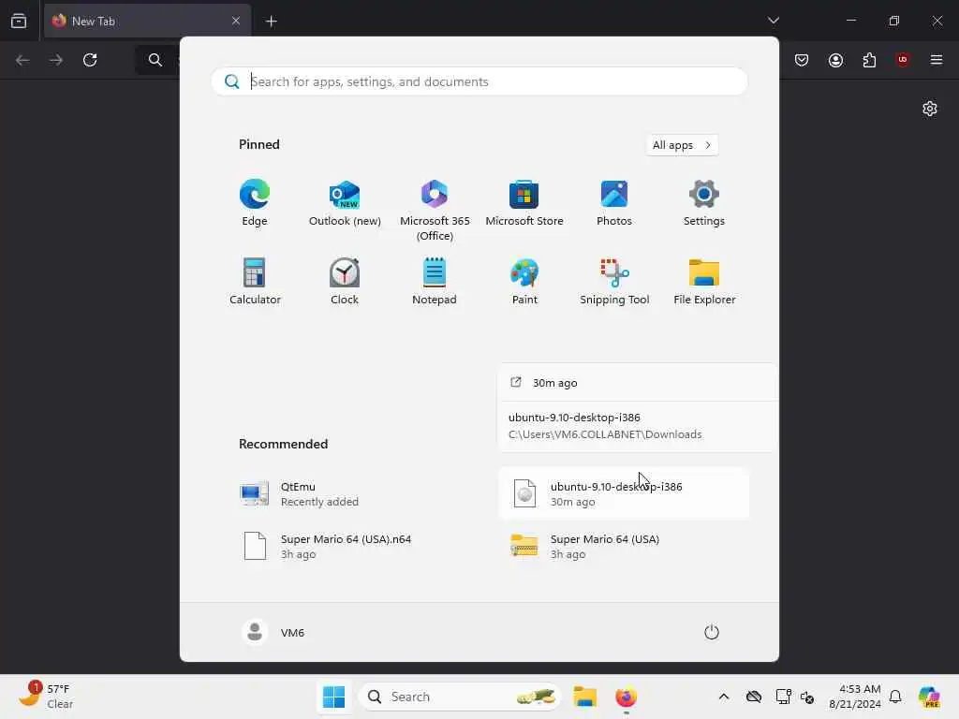Launch the Snipping Tool
959x719 pixels.
(614, 281)
